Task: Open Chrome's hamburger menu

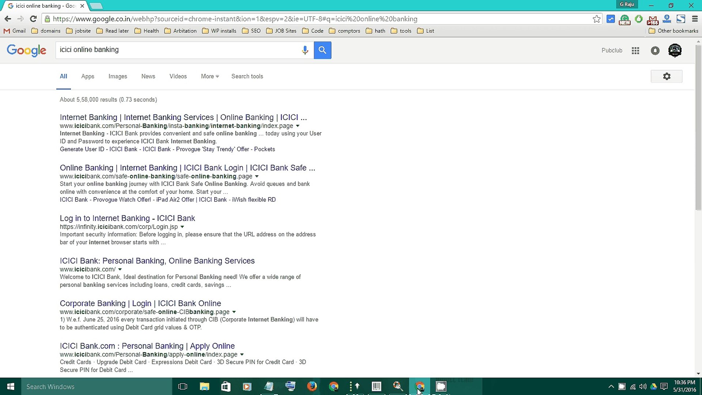Action: point(695,19)
